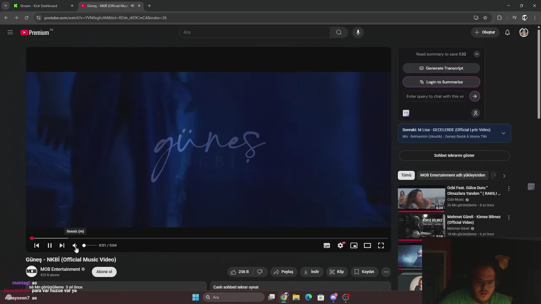Image resolution: width=541 pixels, height=304 pixels.
Task: Select MOB Entertainment adlı yükleyiciden chip
Action: (452, 175)
